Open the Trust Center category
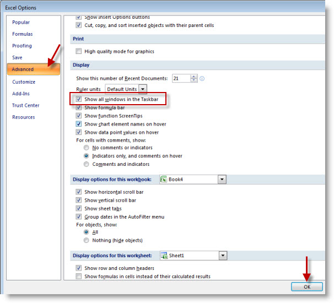 coord(25,105)
